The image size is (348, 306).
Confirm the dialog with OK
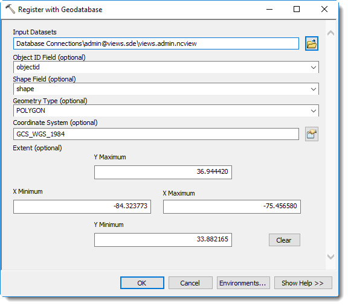pyautogui.click(x=142, y=282)
